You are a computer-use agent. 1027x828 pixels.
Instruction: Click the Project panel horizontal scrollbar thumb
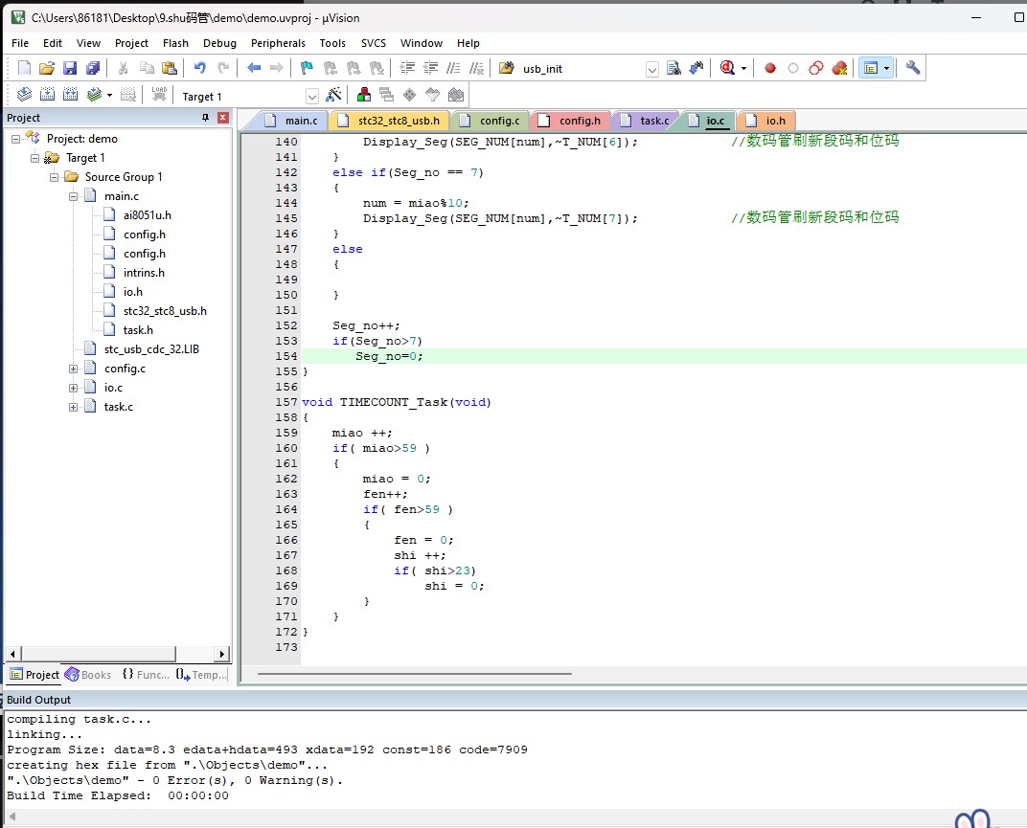click(99, 653)
